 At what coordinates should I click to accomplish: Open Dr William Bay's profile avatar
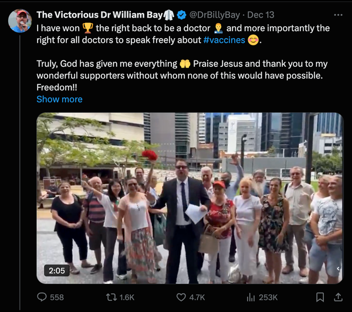point(20,21)
